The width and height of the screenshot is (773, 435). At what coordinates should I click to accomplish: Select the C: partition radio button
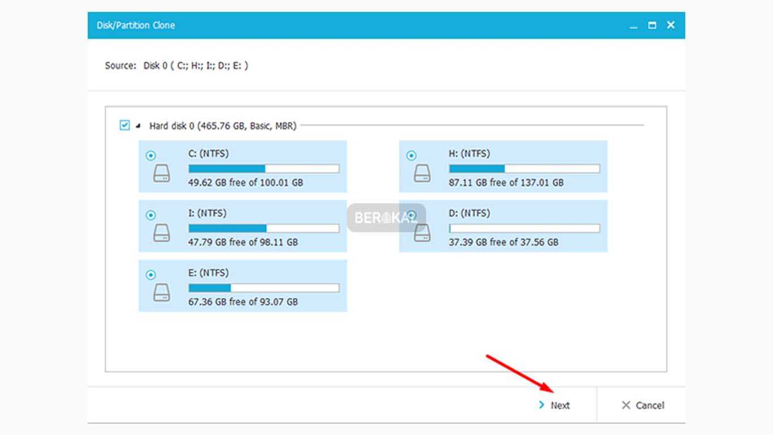pyautogui.click(x=151, y=156)
